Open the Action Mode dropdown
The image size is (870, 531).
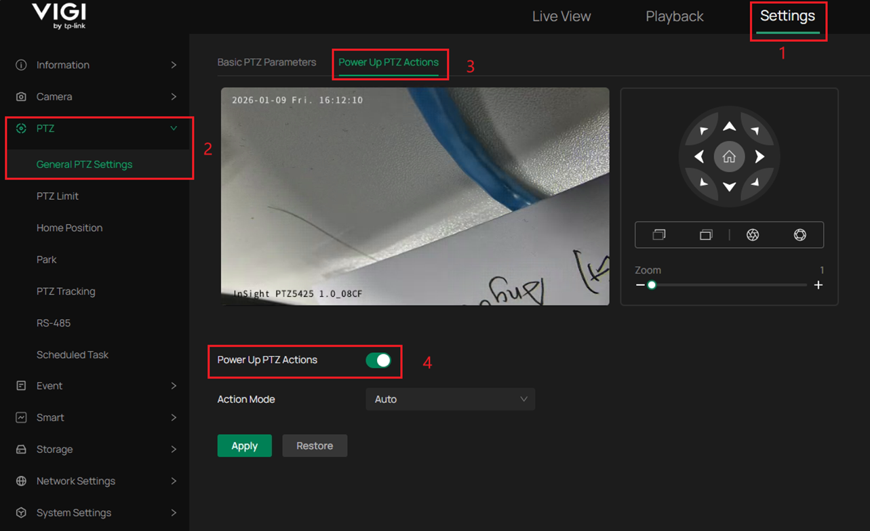(x=450, y=399)
